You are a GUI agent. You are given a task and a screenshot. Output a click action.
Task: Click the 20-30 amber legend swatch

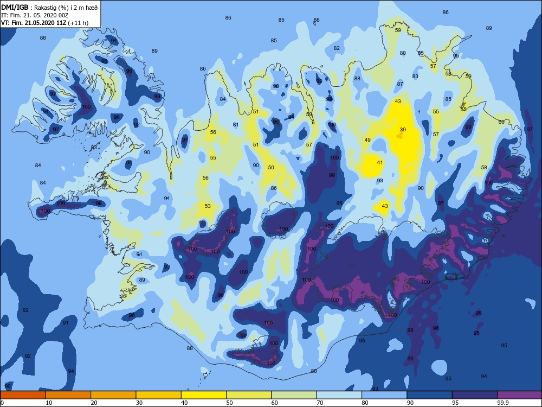[x=113, y=395]
